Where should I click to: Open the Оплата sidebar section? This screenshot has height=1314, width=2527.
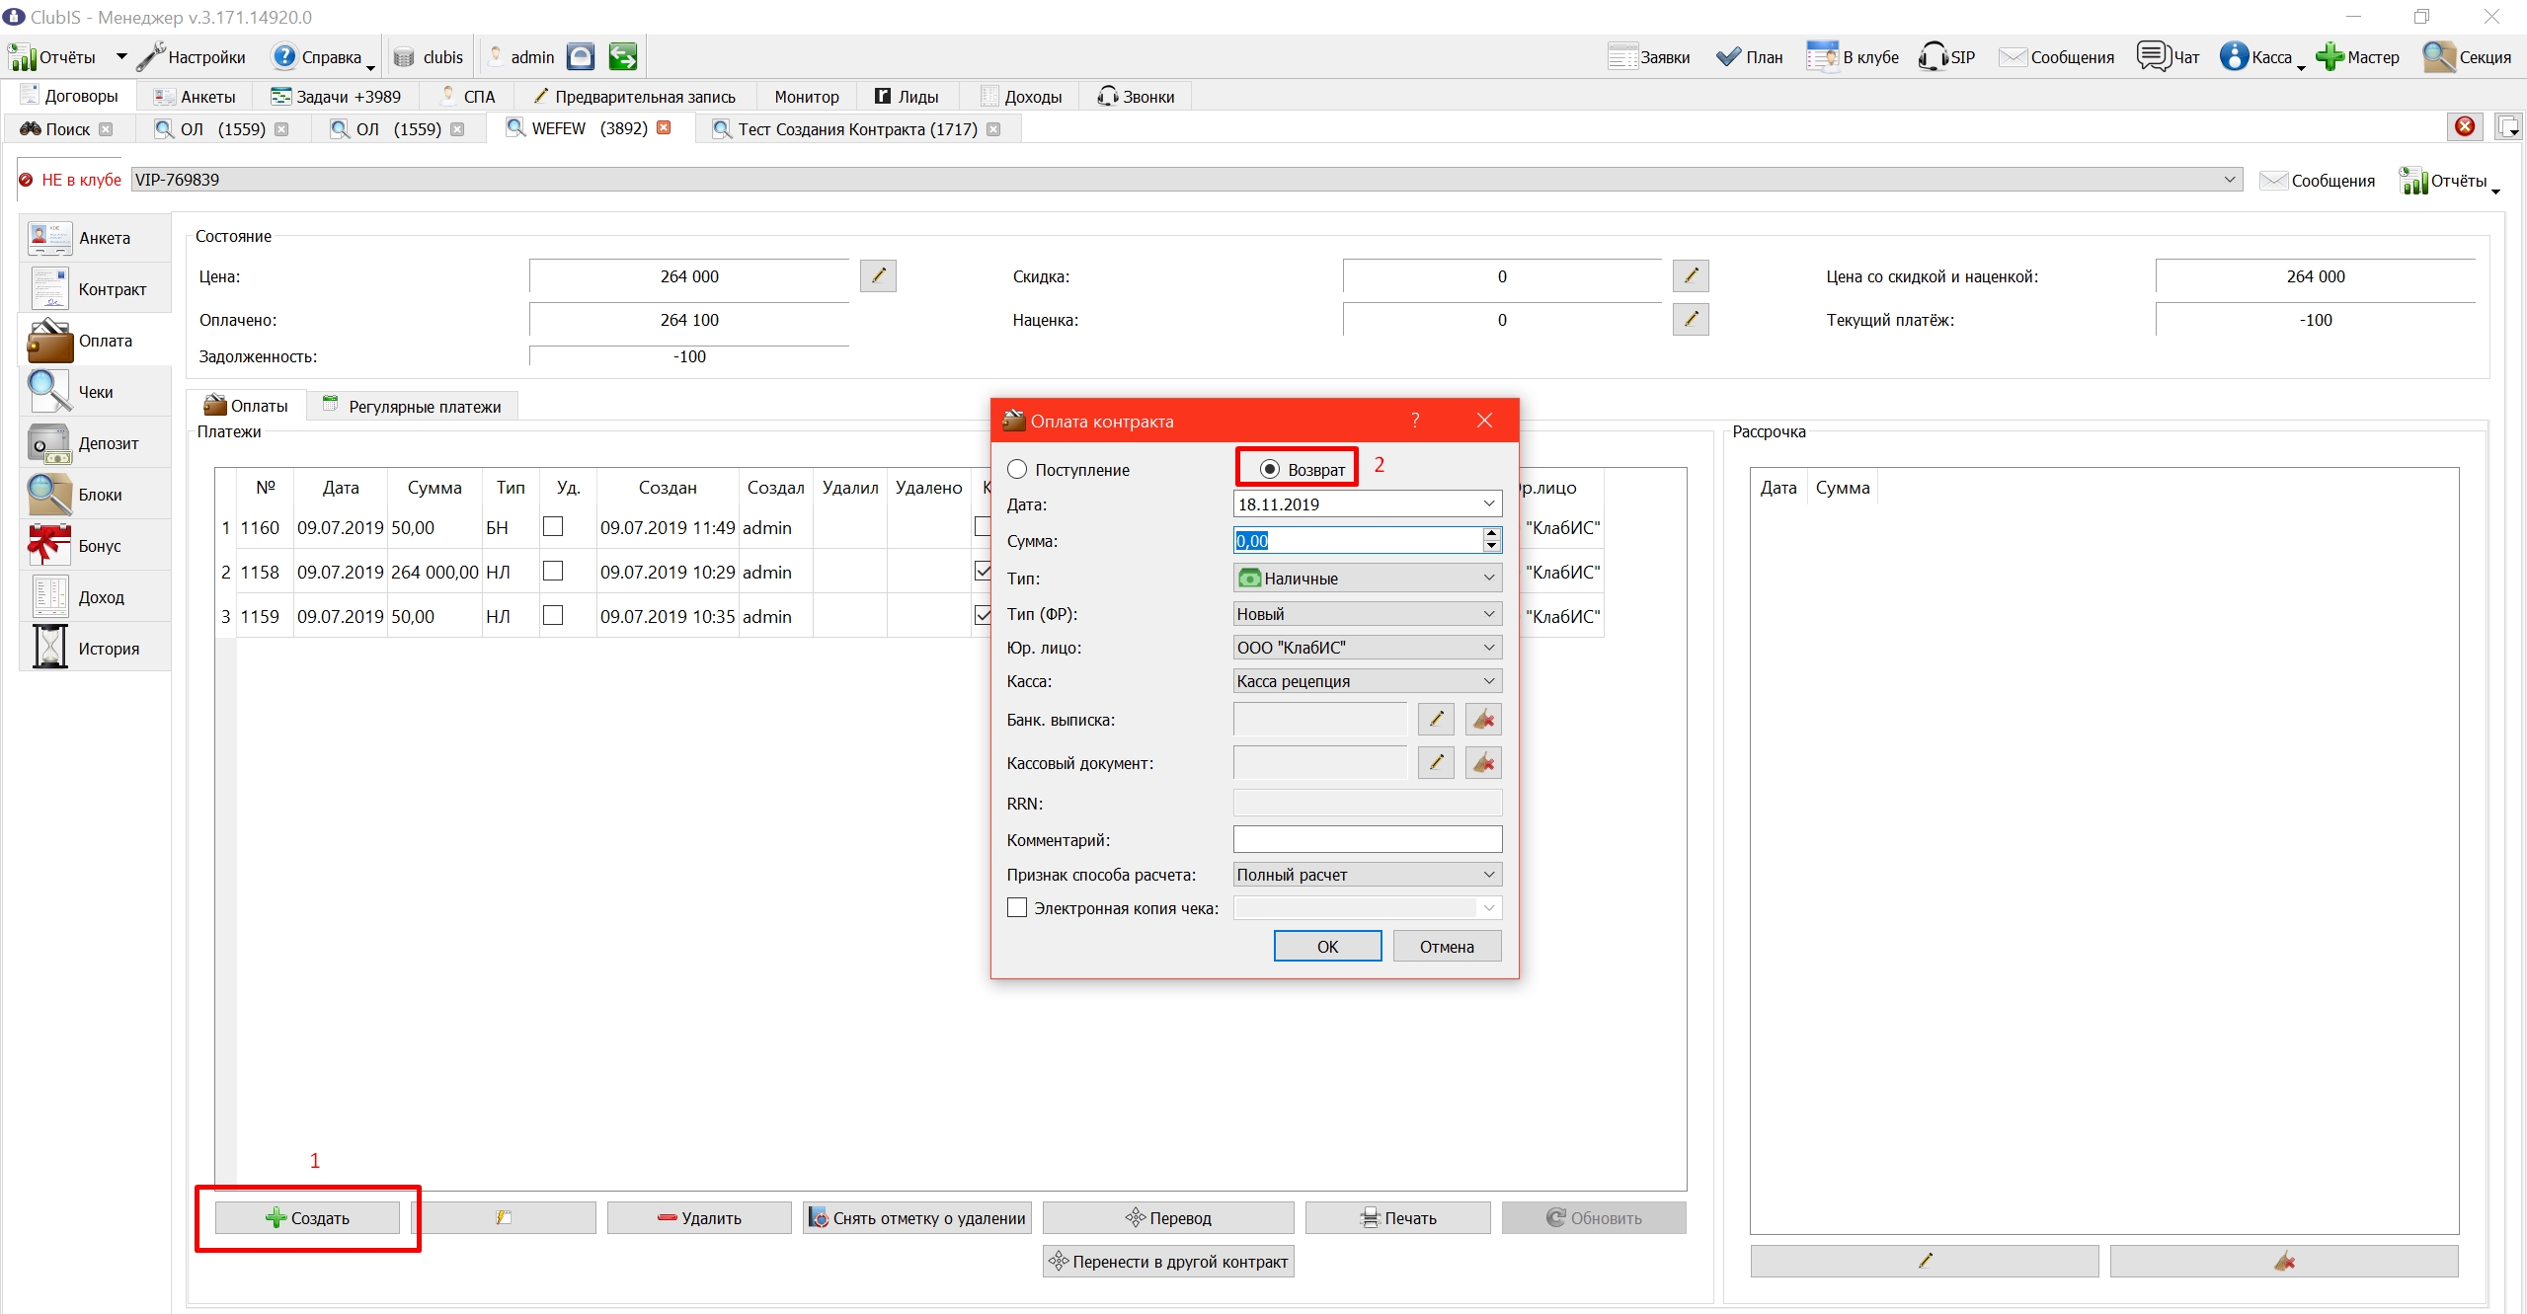click(x=95, y=341)
